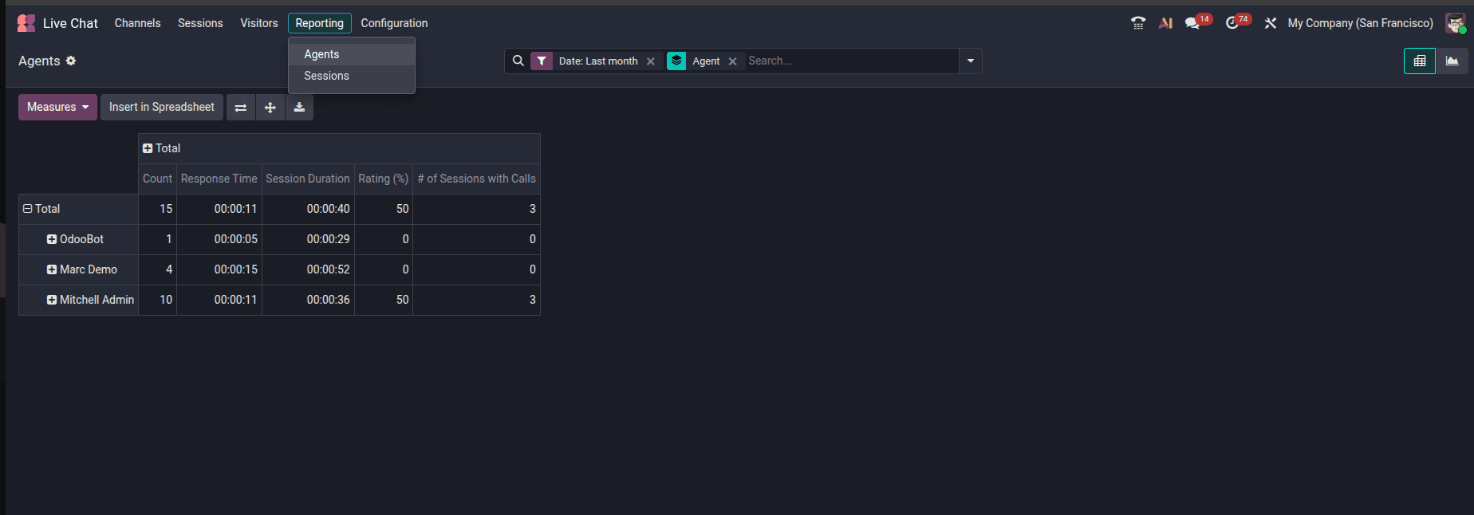Open the Visitors menu

[259, 23]
